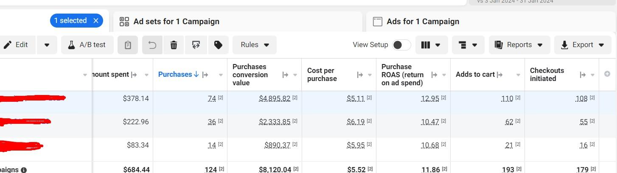Click the add column plus icon
The height and width of the screenshot is (173, 617).
point(607,74)
